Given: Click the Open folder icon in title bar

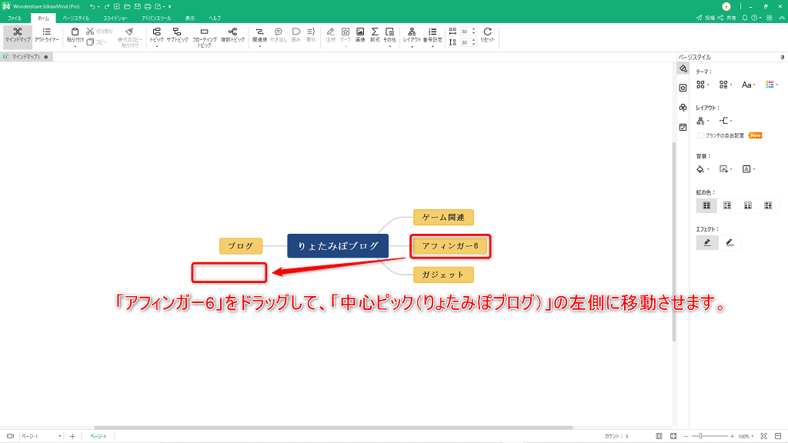Looking at the screenshot, I should point(127,6).
